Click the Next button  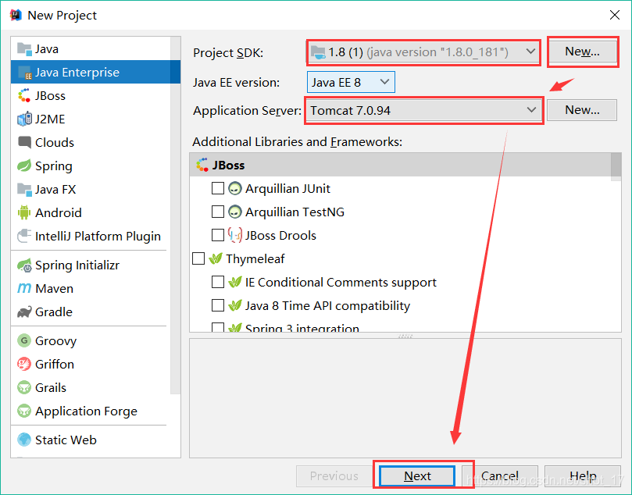(x=417, y=476)
